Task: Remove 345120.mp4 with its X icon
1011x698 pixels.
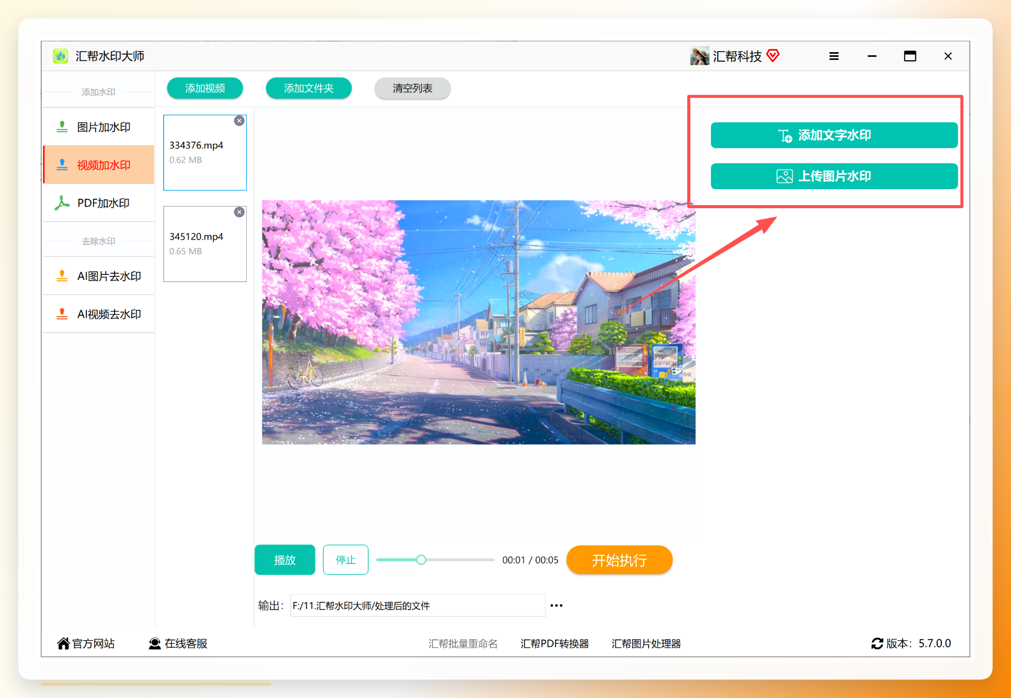Action: click(239, 212)
